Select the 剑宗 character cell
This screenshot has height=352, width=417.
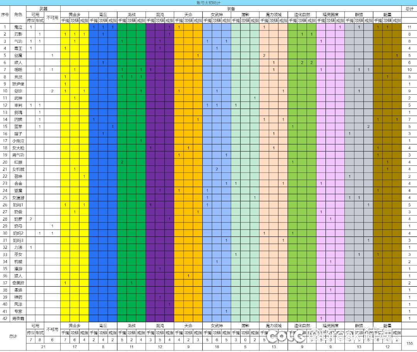18,91
